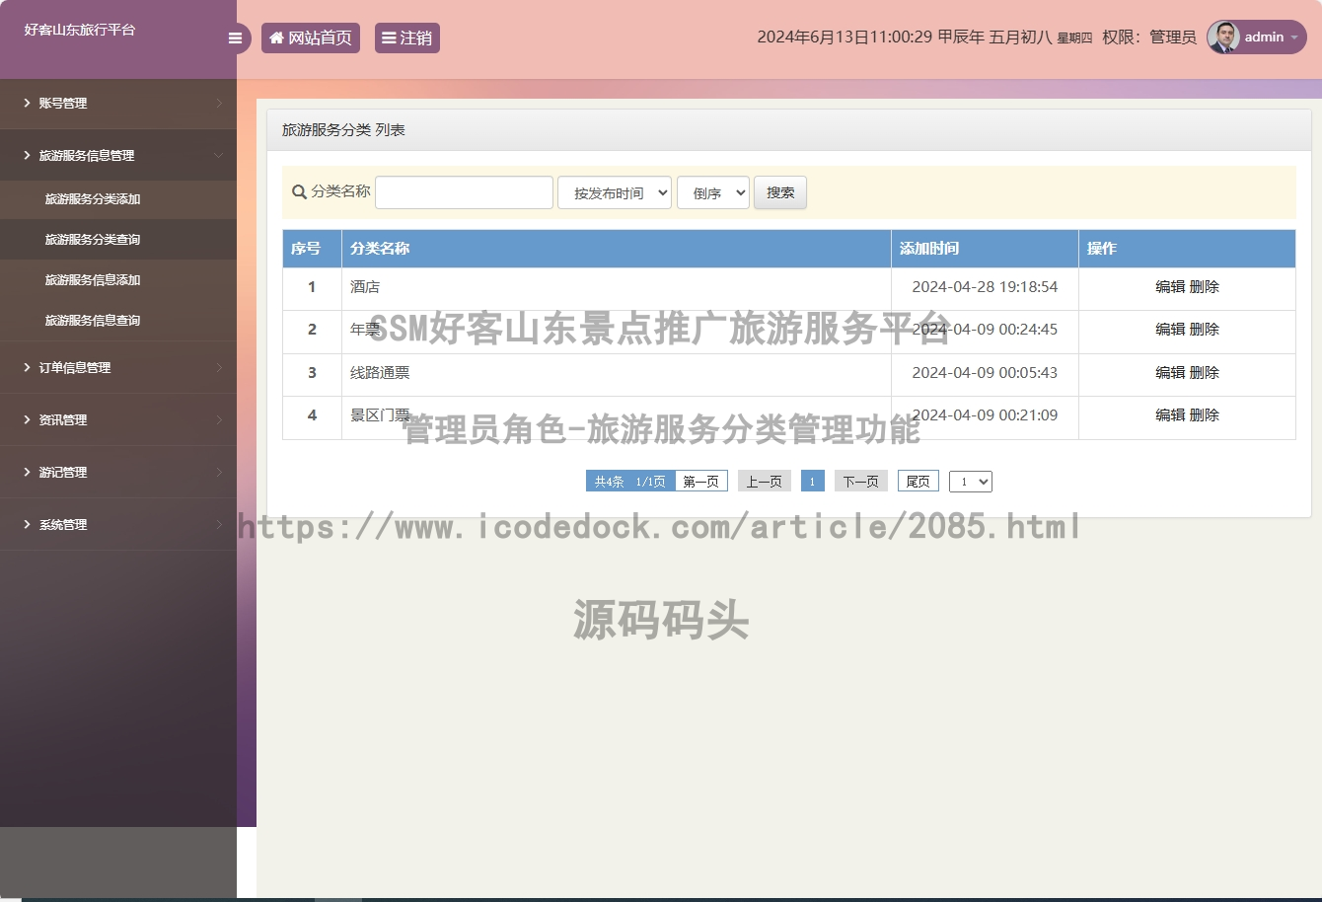The height and width of the screenshot is (902, 1322).
Task: Edit the 酒店 category row
Action: pyautogui.click(x=1170, y=287)
